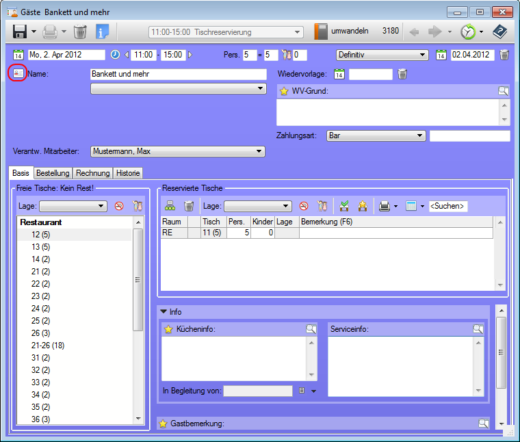Click the delete reserved table trash icon

190,206
